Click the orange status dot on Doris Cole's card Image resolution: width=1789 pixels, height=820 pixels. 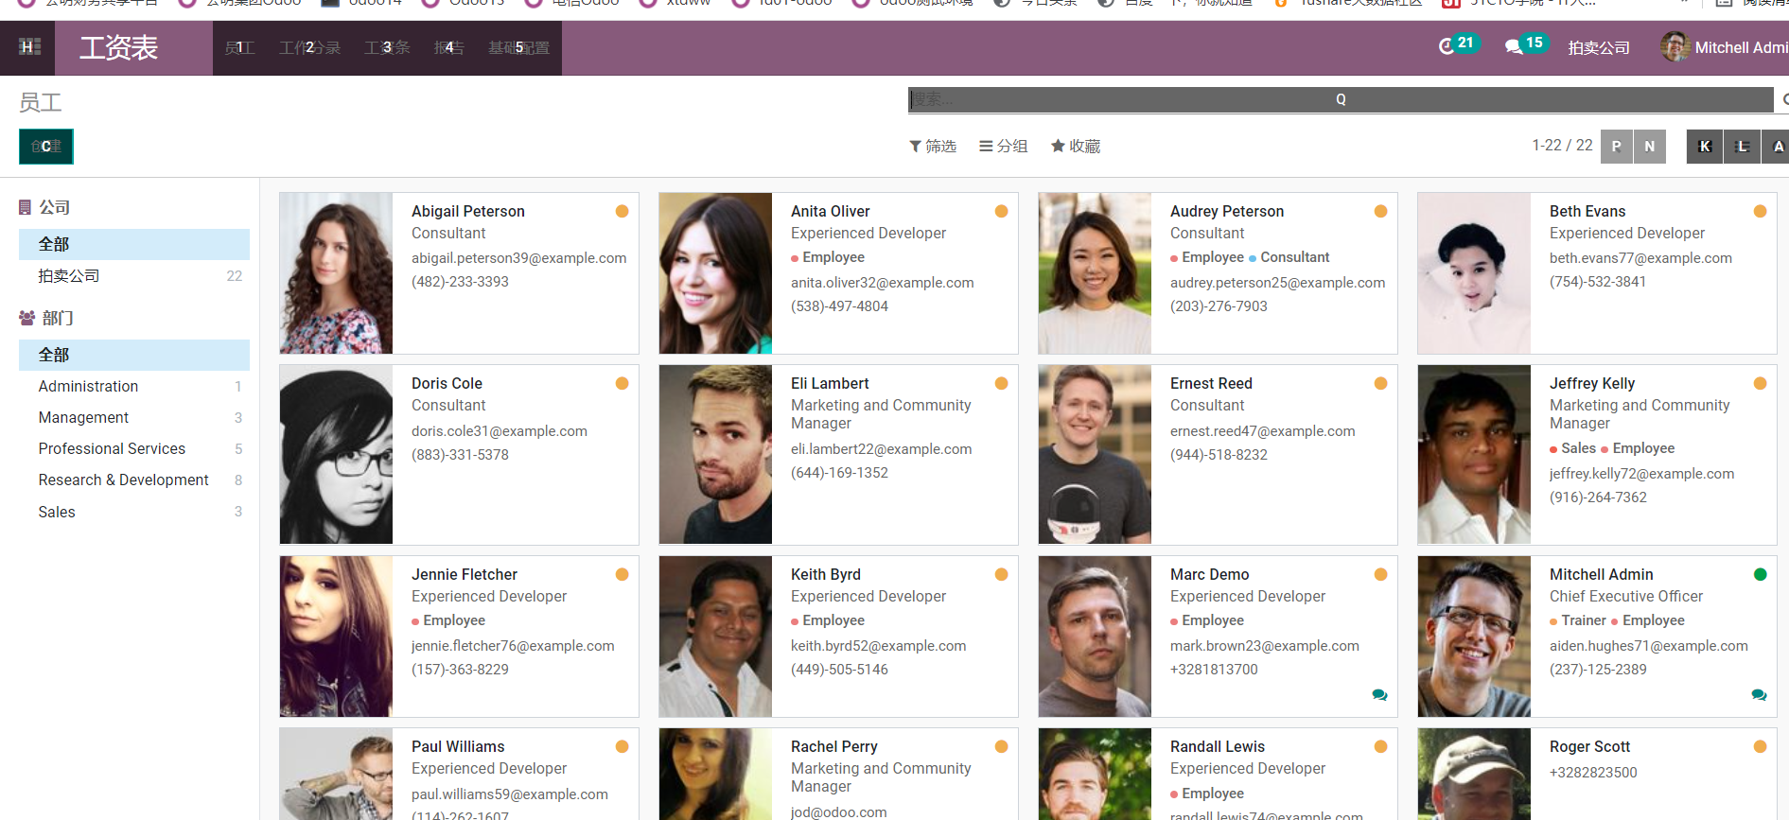pyautogui.click(x=623, y=383)
